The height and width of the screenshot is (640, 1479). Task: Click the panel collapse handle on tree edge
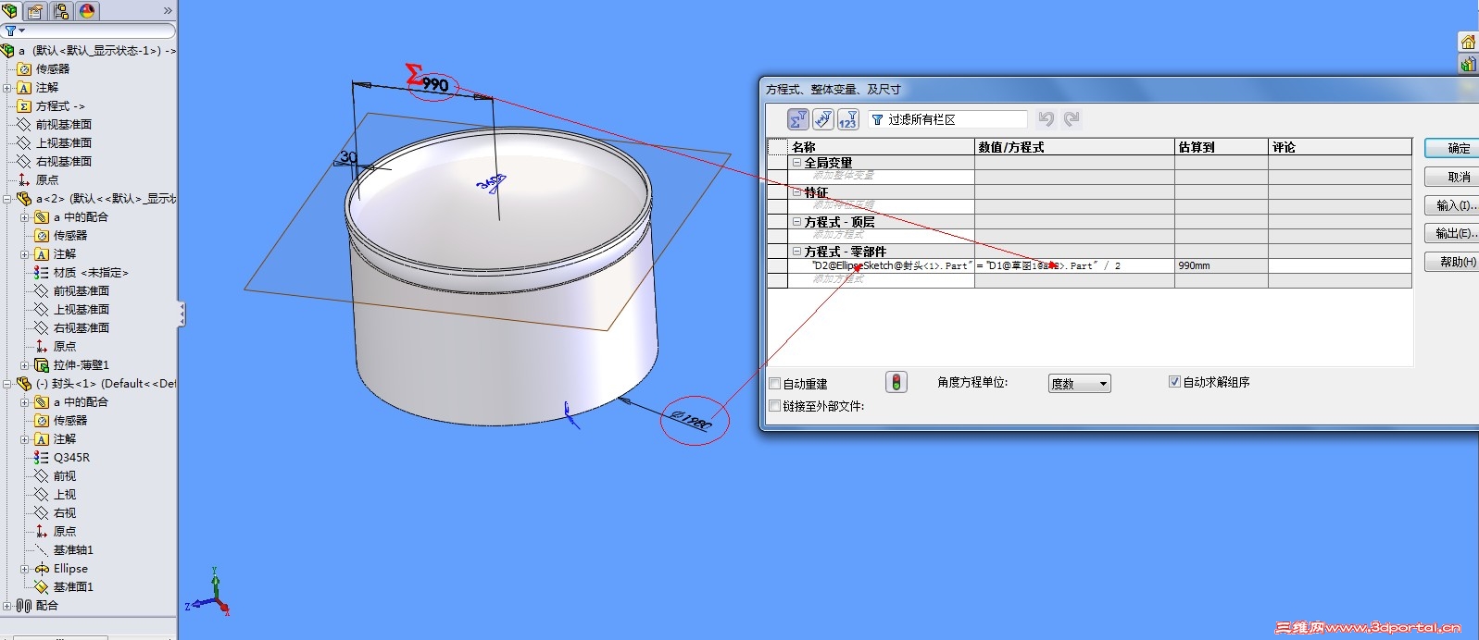click(x=182, y=314)
